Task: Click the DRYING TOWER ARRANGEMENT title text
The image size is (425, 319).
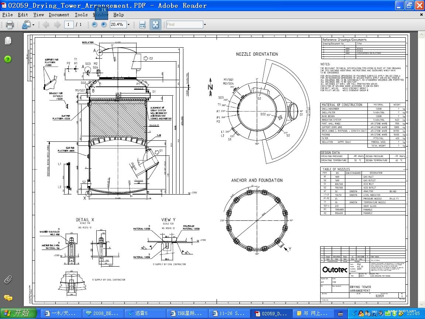Action: (360, 289)
